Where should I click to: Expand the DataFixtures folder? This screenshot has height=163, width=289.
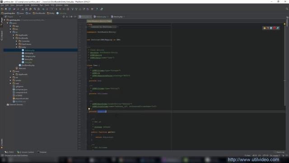pos(17,44)
